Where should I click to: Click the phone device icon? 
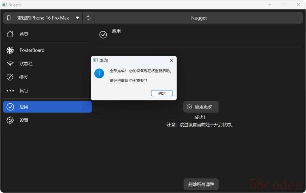point(9,18)
